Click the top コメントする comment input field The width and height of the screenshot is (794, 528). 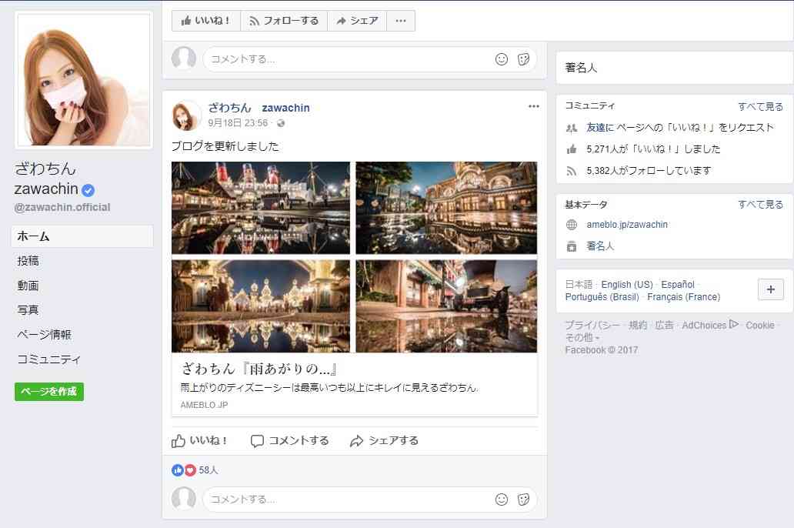(x=369, y=59)
